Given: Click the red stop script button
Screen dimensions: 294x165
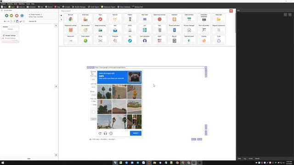Looking at the screenshot, I should pos(17,16).
